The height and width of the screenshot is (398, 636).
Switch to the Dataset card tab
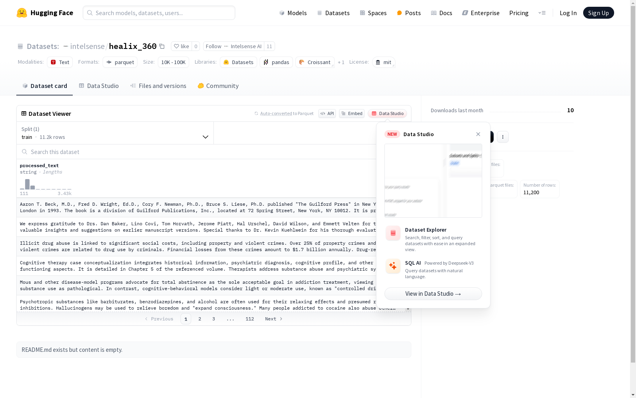[45, 86]
